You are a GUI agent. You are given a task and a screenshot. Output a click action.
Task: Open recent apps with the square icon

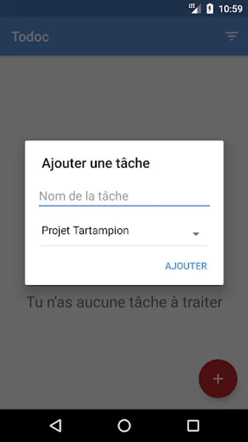coord(193,425)
